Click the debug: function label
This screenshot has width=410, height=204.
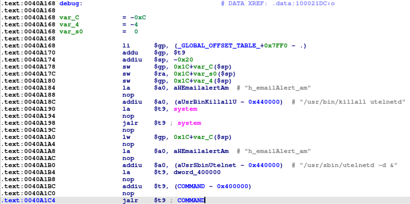point(71,4)
